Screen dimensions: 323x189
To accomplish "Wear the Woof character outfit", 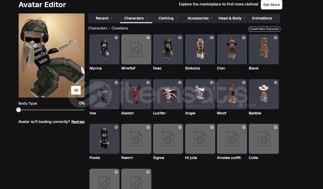I will [232, 94].
